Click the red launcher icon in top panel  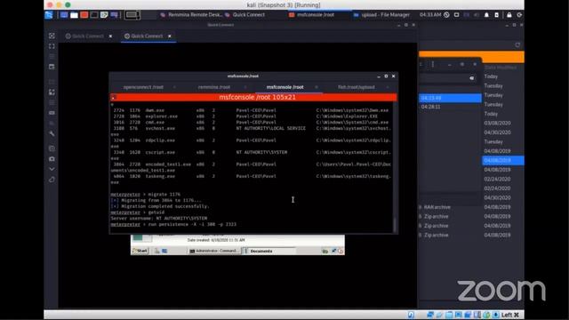point(84,15)
